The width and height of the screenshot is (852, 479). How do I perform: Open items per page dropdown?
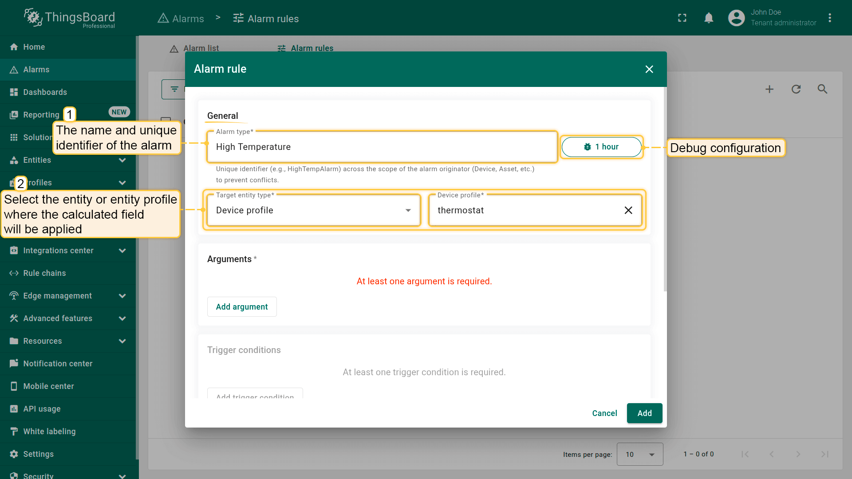tap(639, 454)
